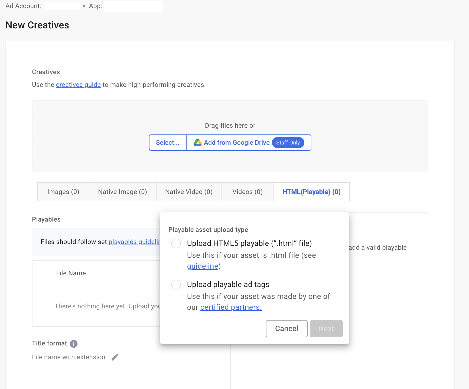Viewport: 469px width, 389px height.
Task: Click the Staff Only badge
Action: tap(288, 143)
